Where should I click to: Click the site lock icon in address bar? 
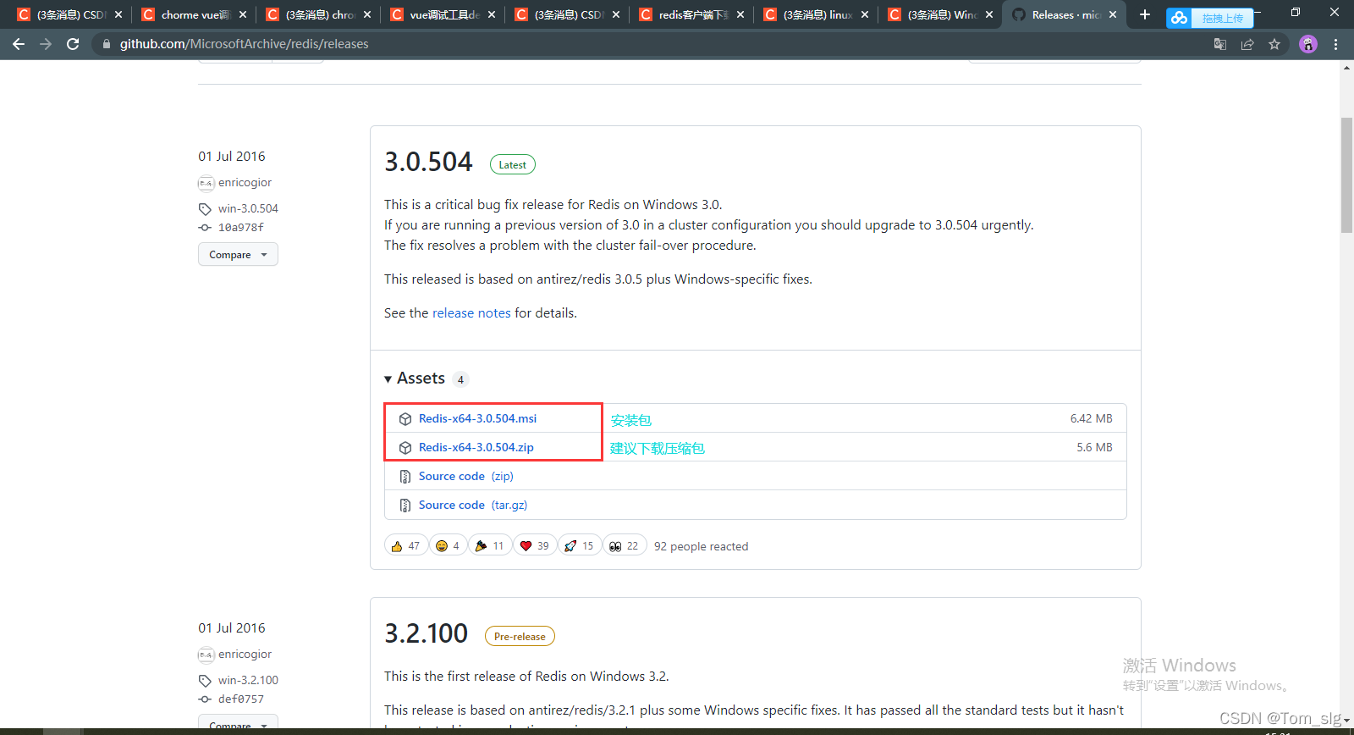[106, 44]
